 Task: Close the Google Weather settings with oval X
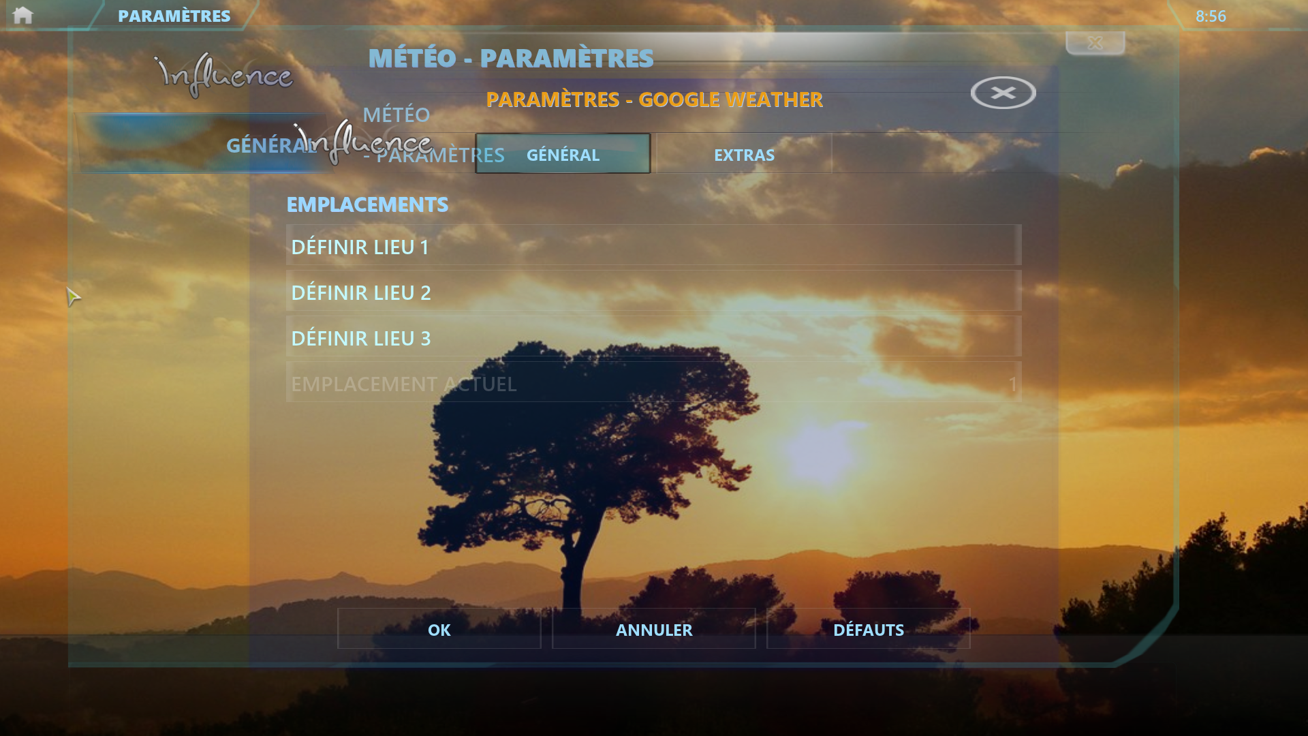1003,93
